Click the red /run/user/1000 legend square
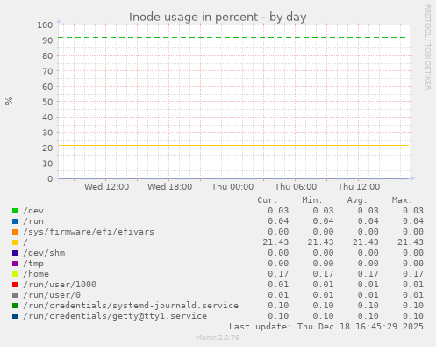The width and height of the screenshot is (436, 347). (15, 285)
